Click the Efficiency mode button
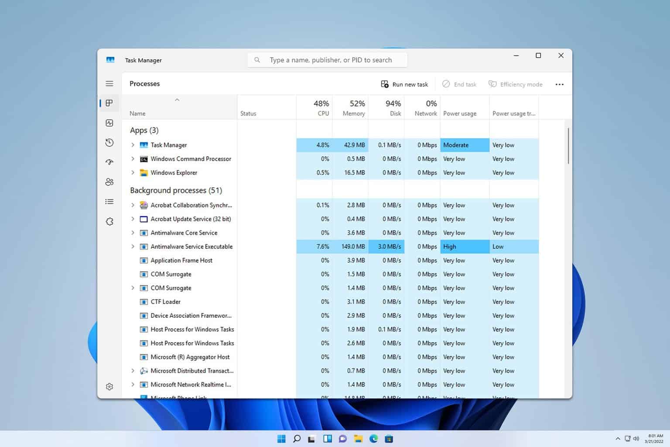This screenshot has width=670, height=447. click(515, 84)
